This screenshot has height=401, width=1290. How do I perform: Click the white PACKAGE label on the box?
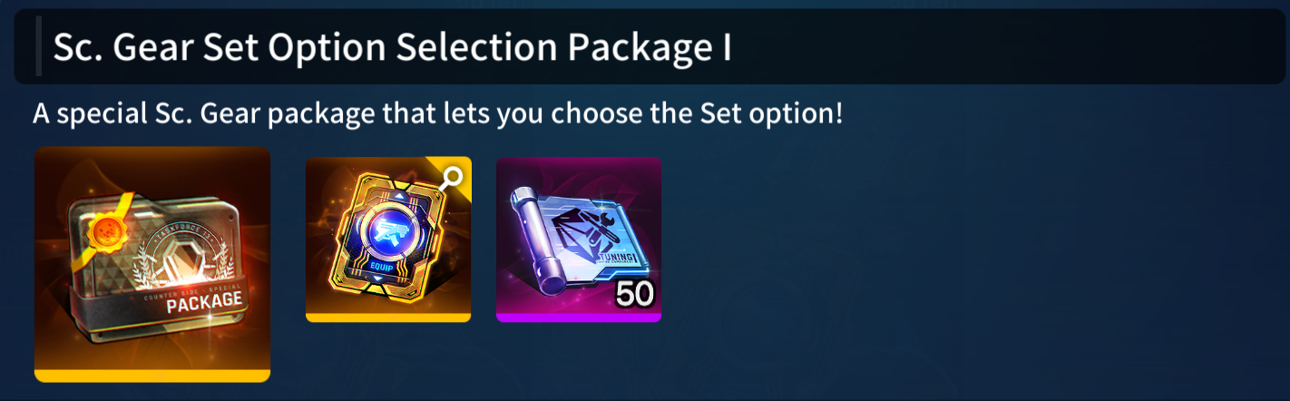tap(203, 300)
